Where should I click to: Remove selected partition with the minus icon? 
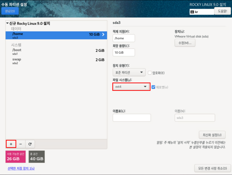(21, 144)
